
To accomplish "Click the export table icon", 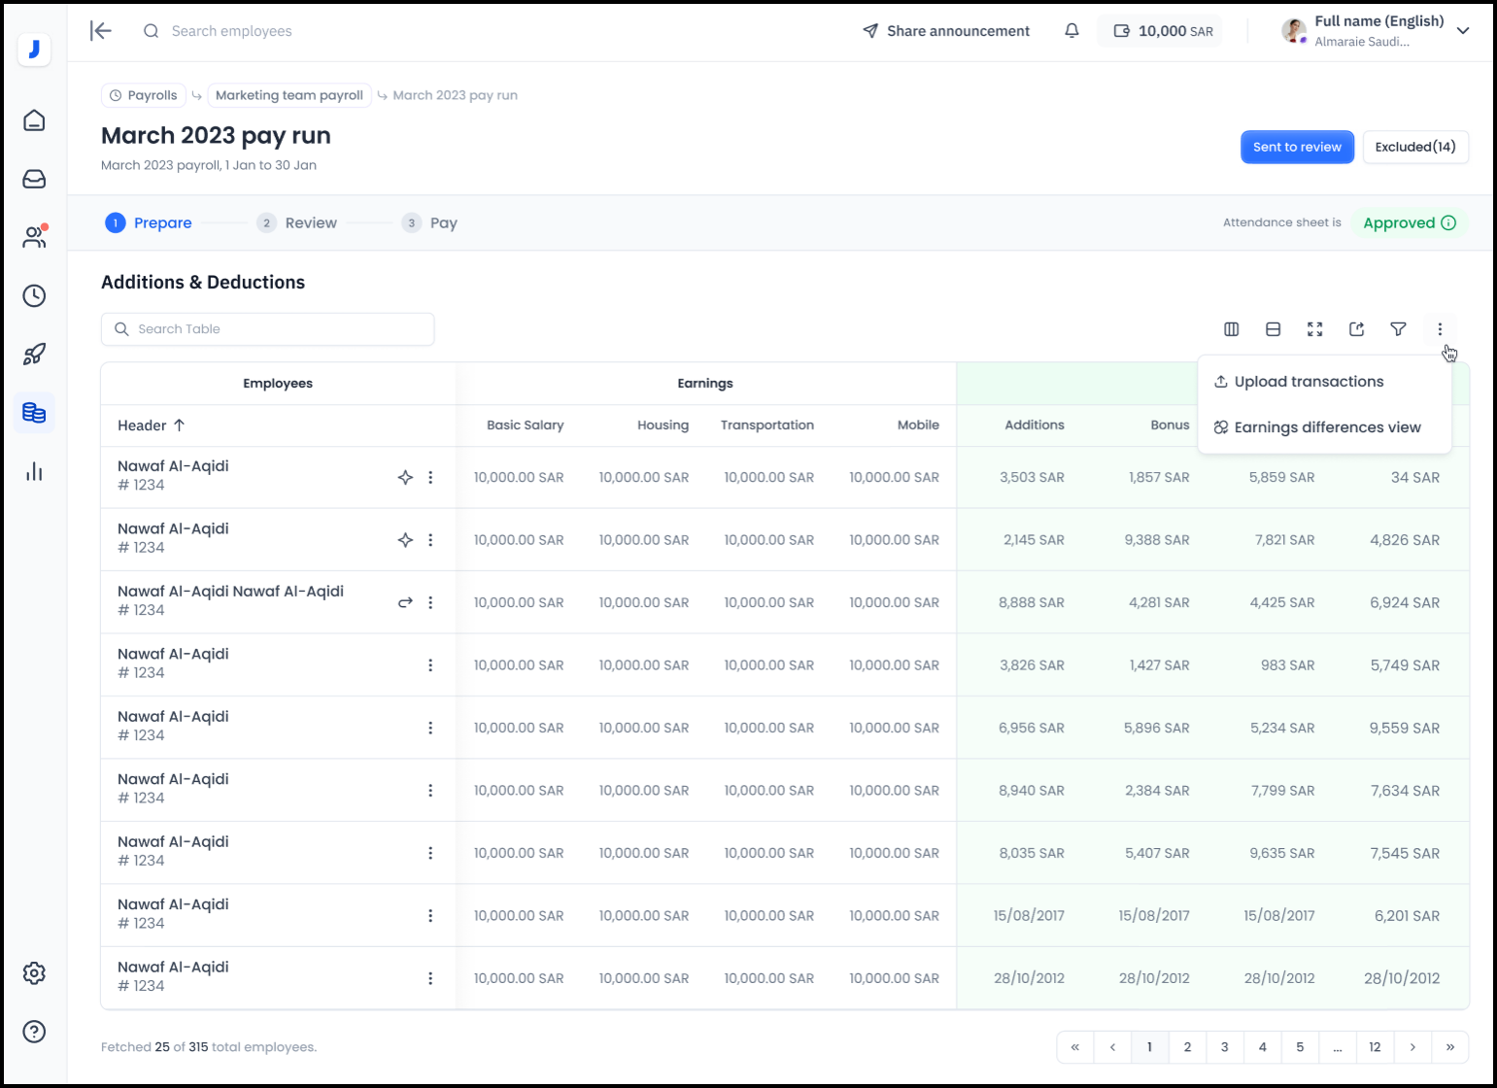I will (1356, 329).
